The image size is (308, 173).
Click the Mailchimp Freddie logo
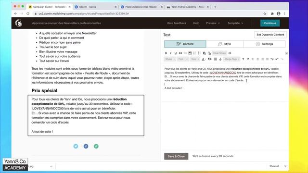coord(19,23)
